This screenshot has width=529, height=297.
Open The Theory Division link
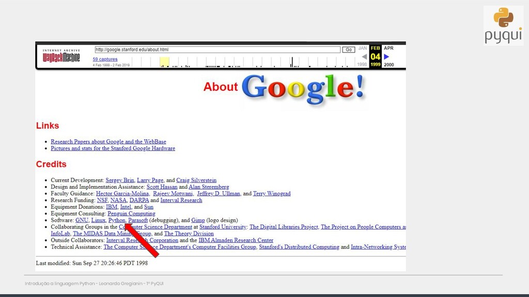click(x=189, y=234)
